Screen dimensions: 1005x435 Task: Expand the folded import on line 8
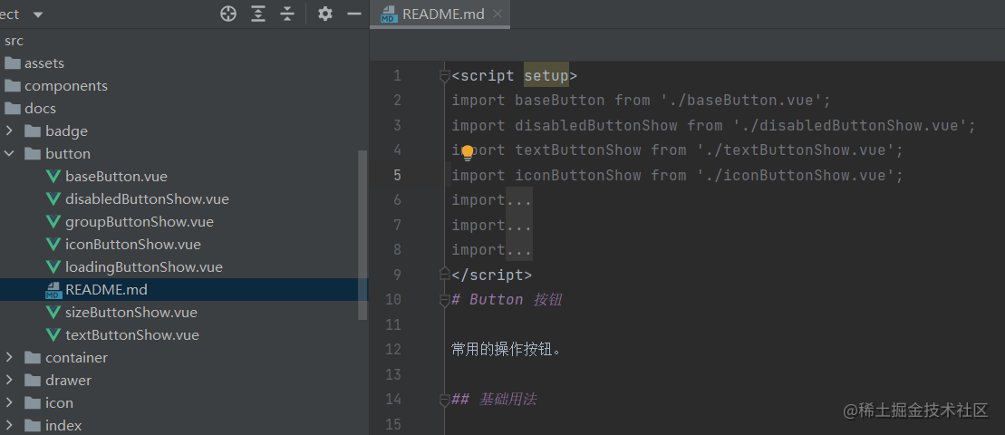point(519,250)
